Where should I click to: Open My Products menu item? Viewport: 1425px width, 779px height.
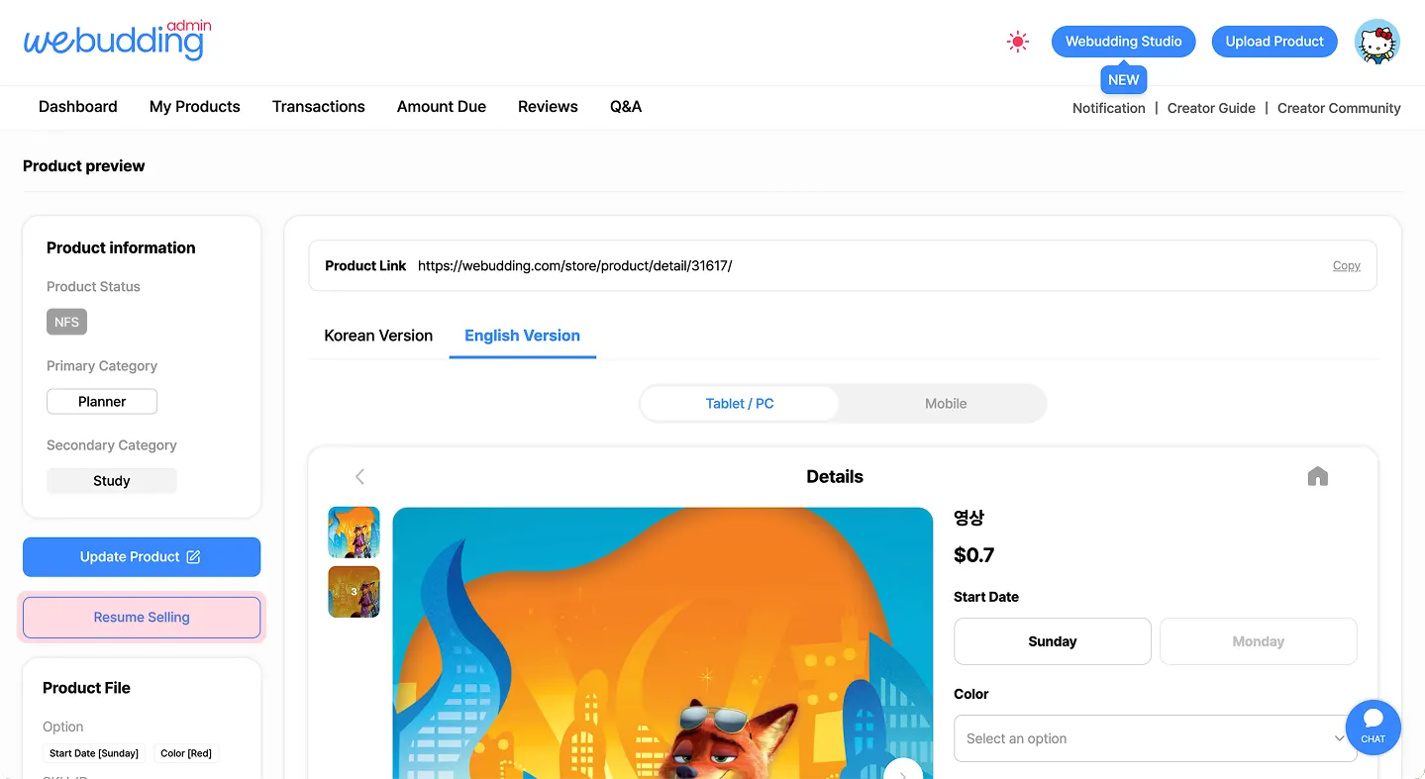click(195, 107)
